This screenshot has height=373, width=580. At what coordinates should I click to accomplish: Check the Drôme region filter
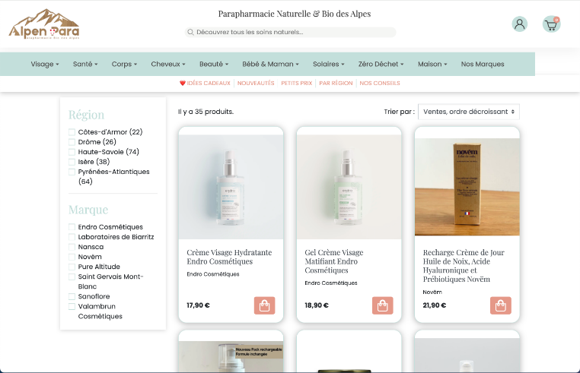72,142
